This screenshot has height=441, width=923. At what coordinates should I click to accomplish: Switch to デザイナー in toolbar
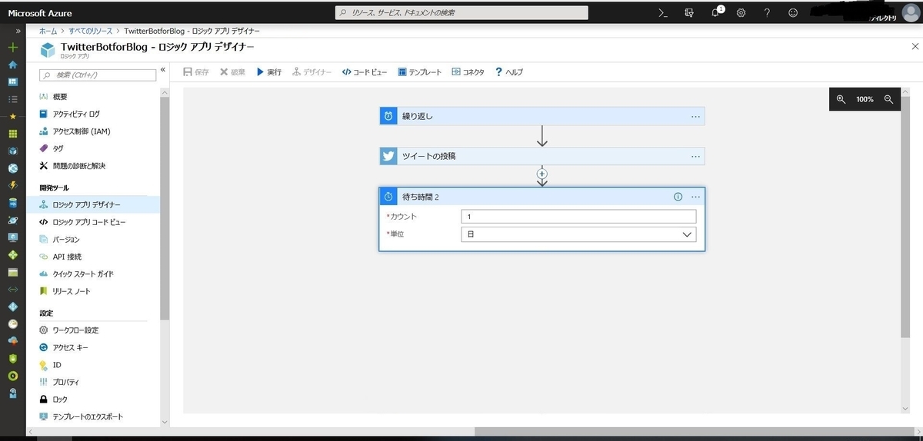(x=312, y=71)
